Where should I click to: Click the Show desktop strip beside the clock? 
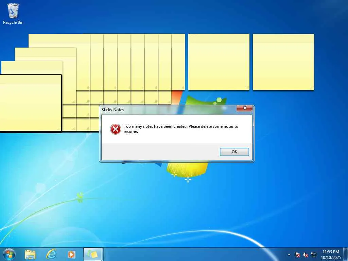click(346, 254)
